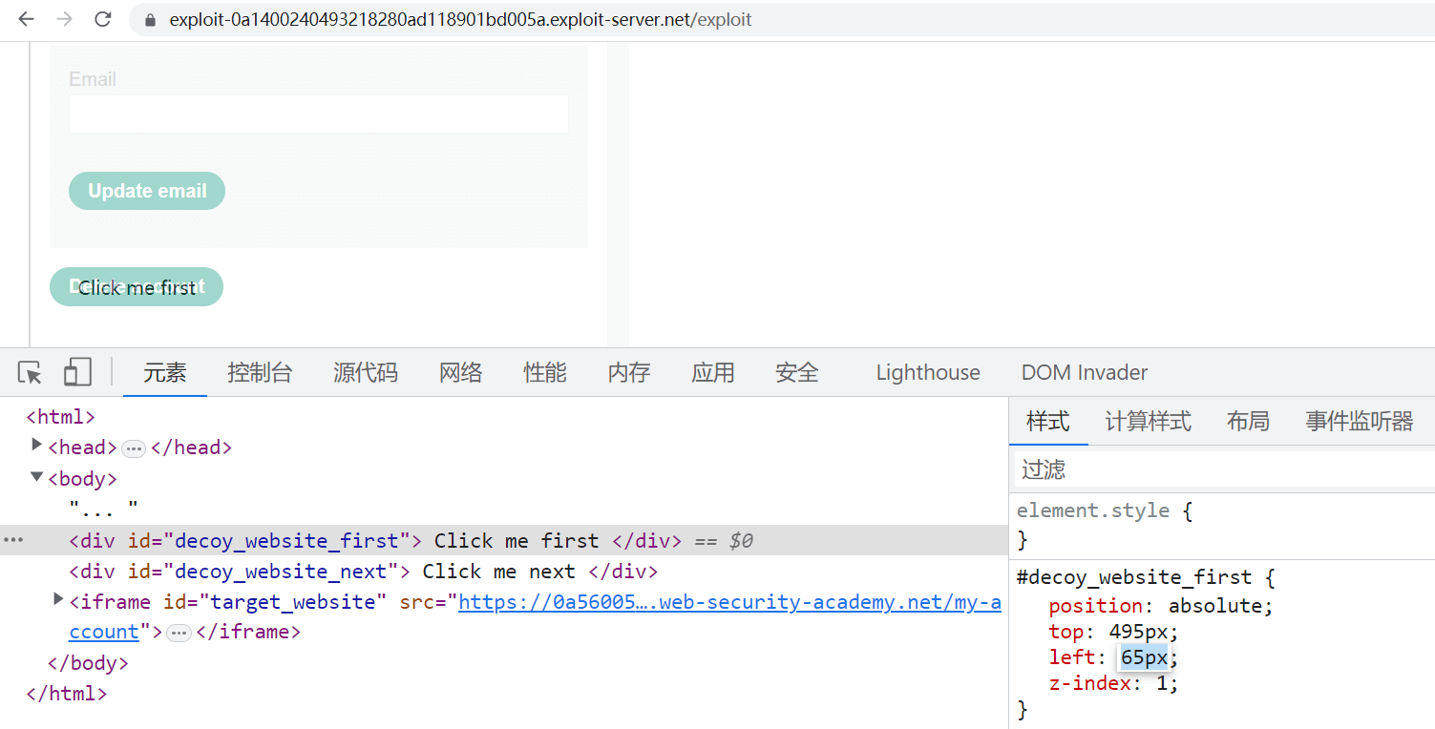Viewport: 1435px width, 729px height.
Task: Expand the head element node
Action: click(x=37, y=445)
